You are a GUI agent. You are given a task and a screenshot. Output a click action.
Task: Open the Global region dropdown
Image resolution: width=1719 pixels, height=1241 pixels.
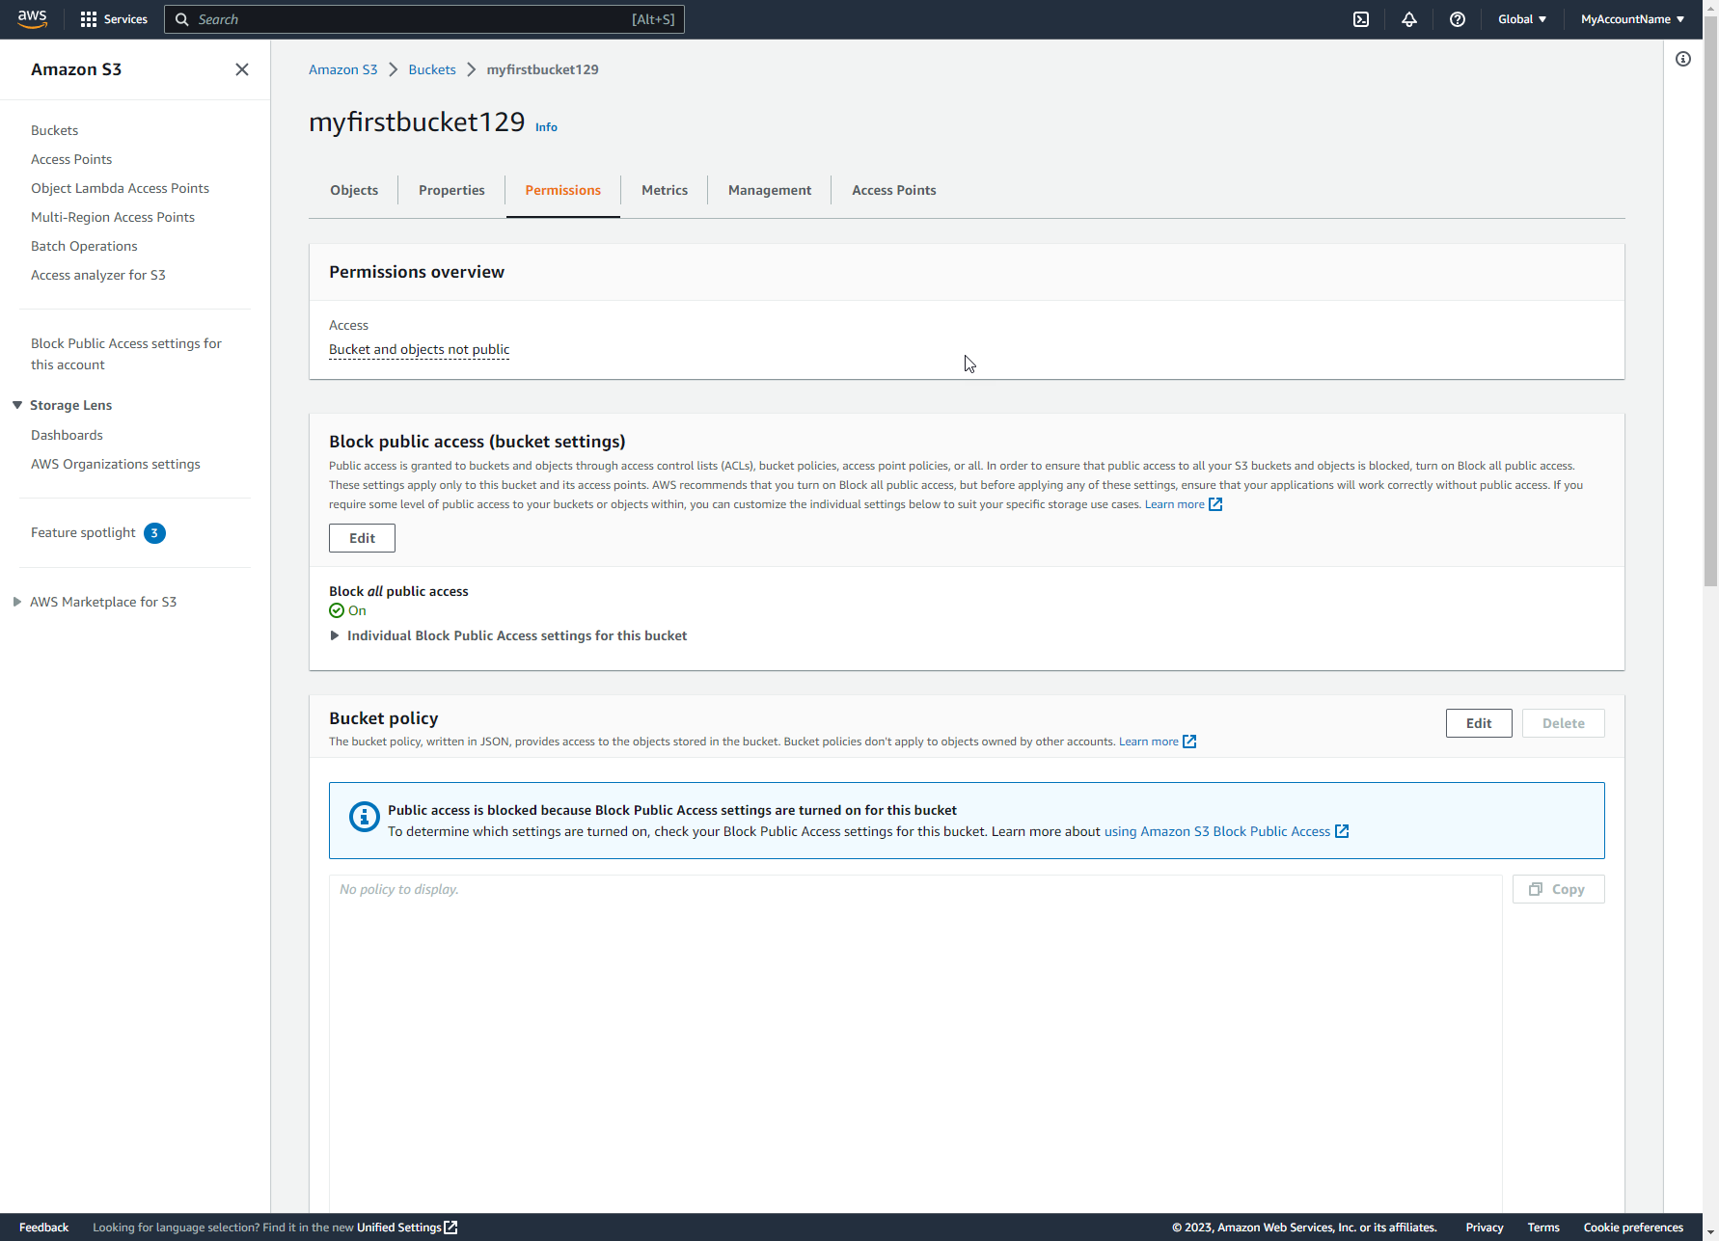[x=1521, y=19]
